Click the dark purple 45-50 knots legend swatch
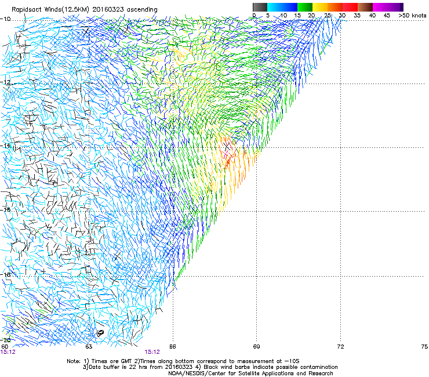Screen dimensions: 429x377 coord(395,7)
